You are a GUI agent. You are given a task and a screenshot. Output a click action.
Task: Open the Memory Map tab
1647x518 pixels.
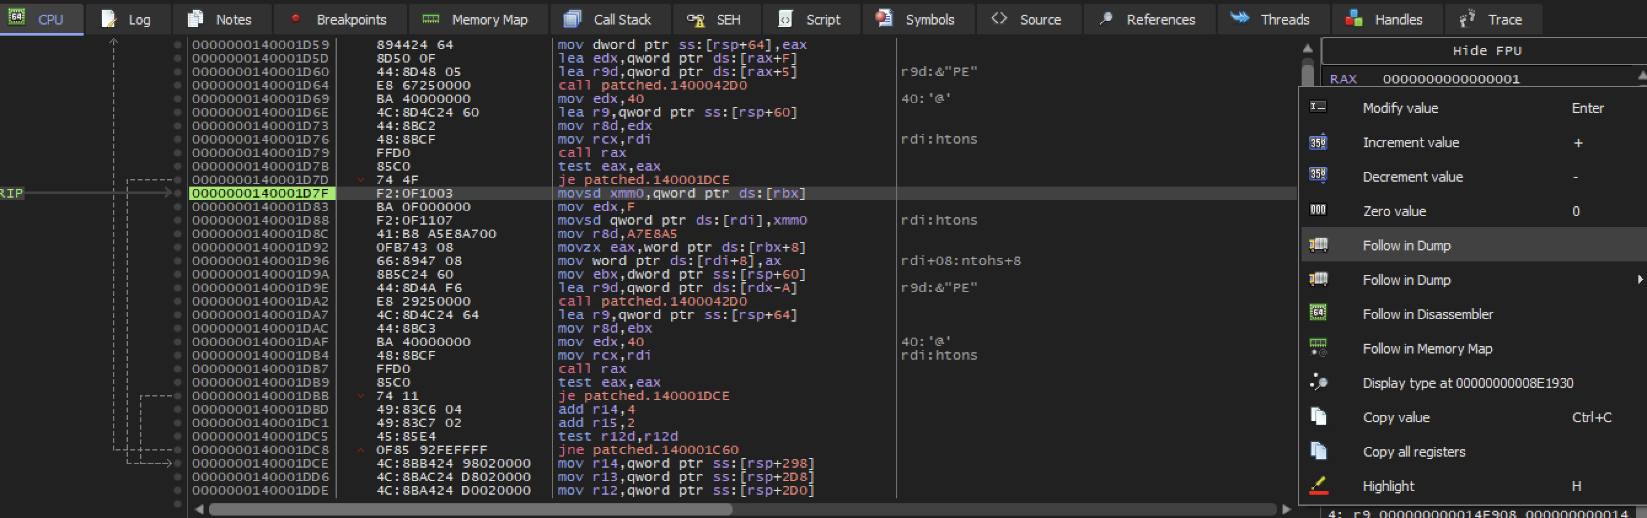(478, 19)
